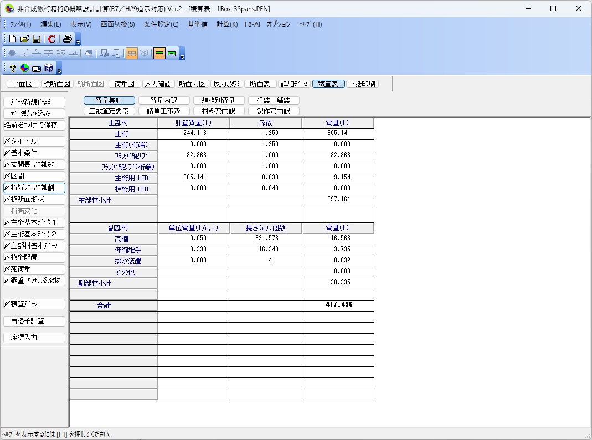This screenshot has width=592, height=440.
Task: Toggle the orange grid plan view icon
Action: click(131, 54)
